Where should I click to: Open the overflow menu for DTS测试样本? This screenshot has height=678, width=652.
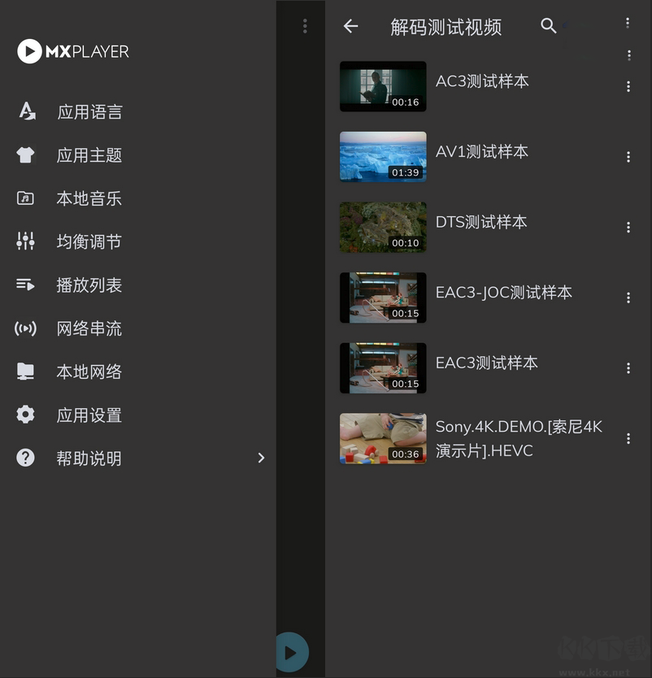tap(628, 227)
